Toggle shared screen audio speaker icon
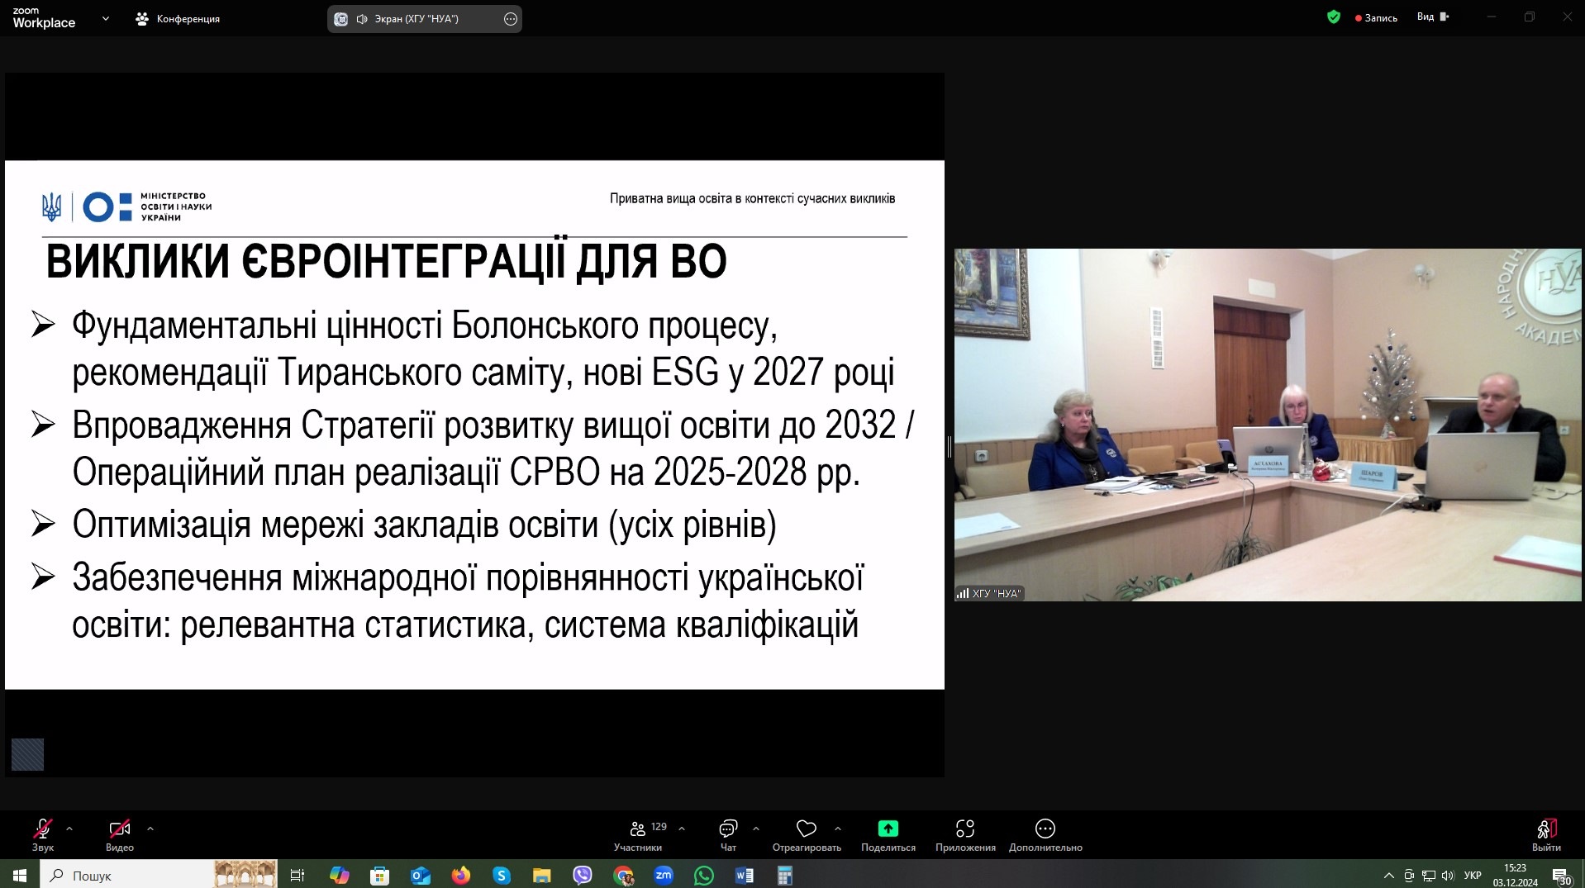Screen dimensions: 1585x888 click(362, 19)
